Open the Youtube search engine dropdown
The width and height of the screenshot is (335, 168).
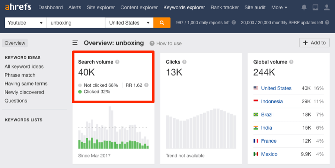26,23
